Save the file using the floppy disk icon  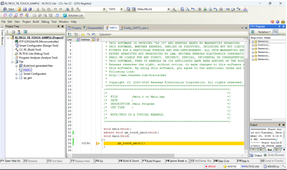click(25, 9)
